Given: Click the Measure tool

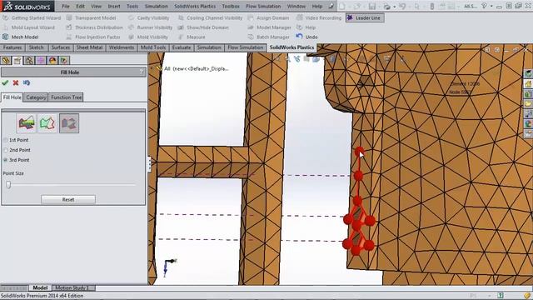Looking at the screenshot, I should pos(192,37).
